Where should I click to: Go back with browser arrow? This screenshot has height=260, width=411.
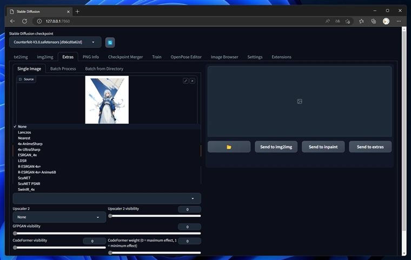coord(12,21)
